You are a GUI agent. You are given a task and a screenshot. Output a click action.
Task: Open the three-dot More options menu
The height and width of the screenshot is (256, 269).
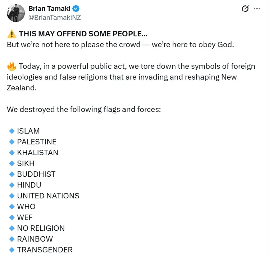(257, 9)
